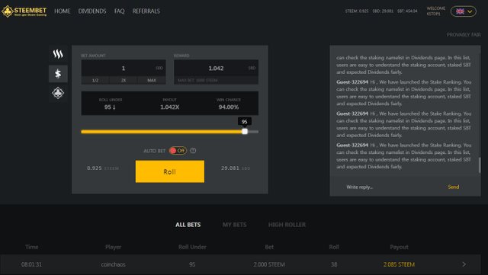This screenshot has width=488, height=275.
Task: Set bet to MAX
Action: [x=152, y=80]
